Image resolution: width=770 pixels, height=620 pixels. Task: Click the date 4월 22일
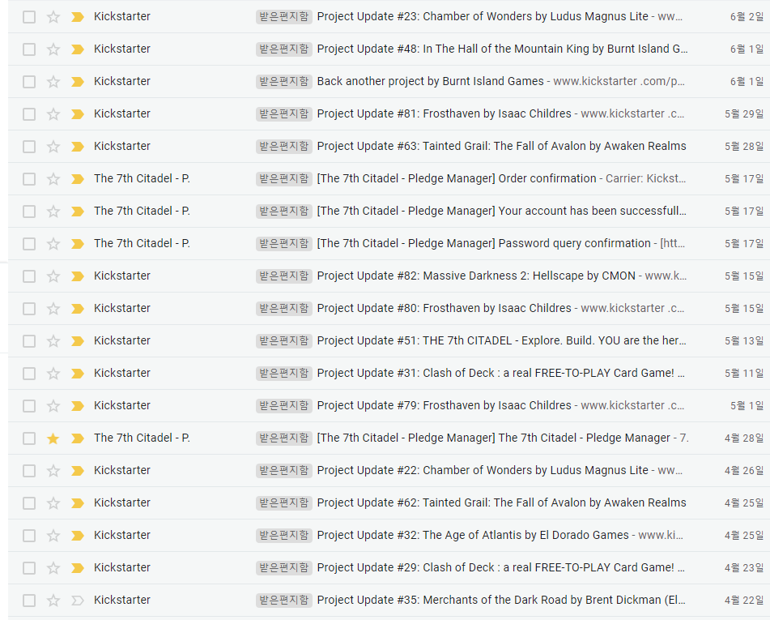744,601
